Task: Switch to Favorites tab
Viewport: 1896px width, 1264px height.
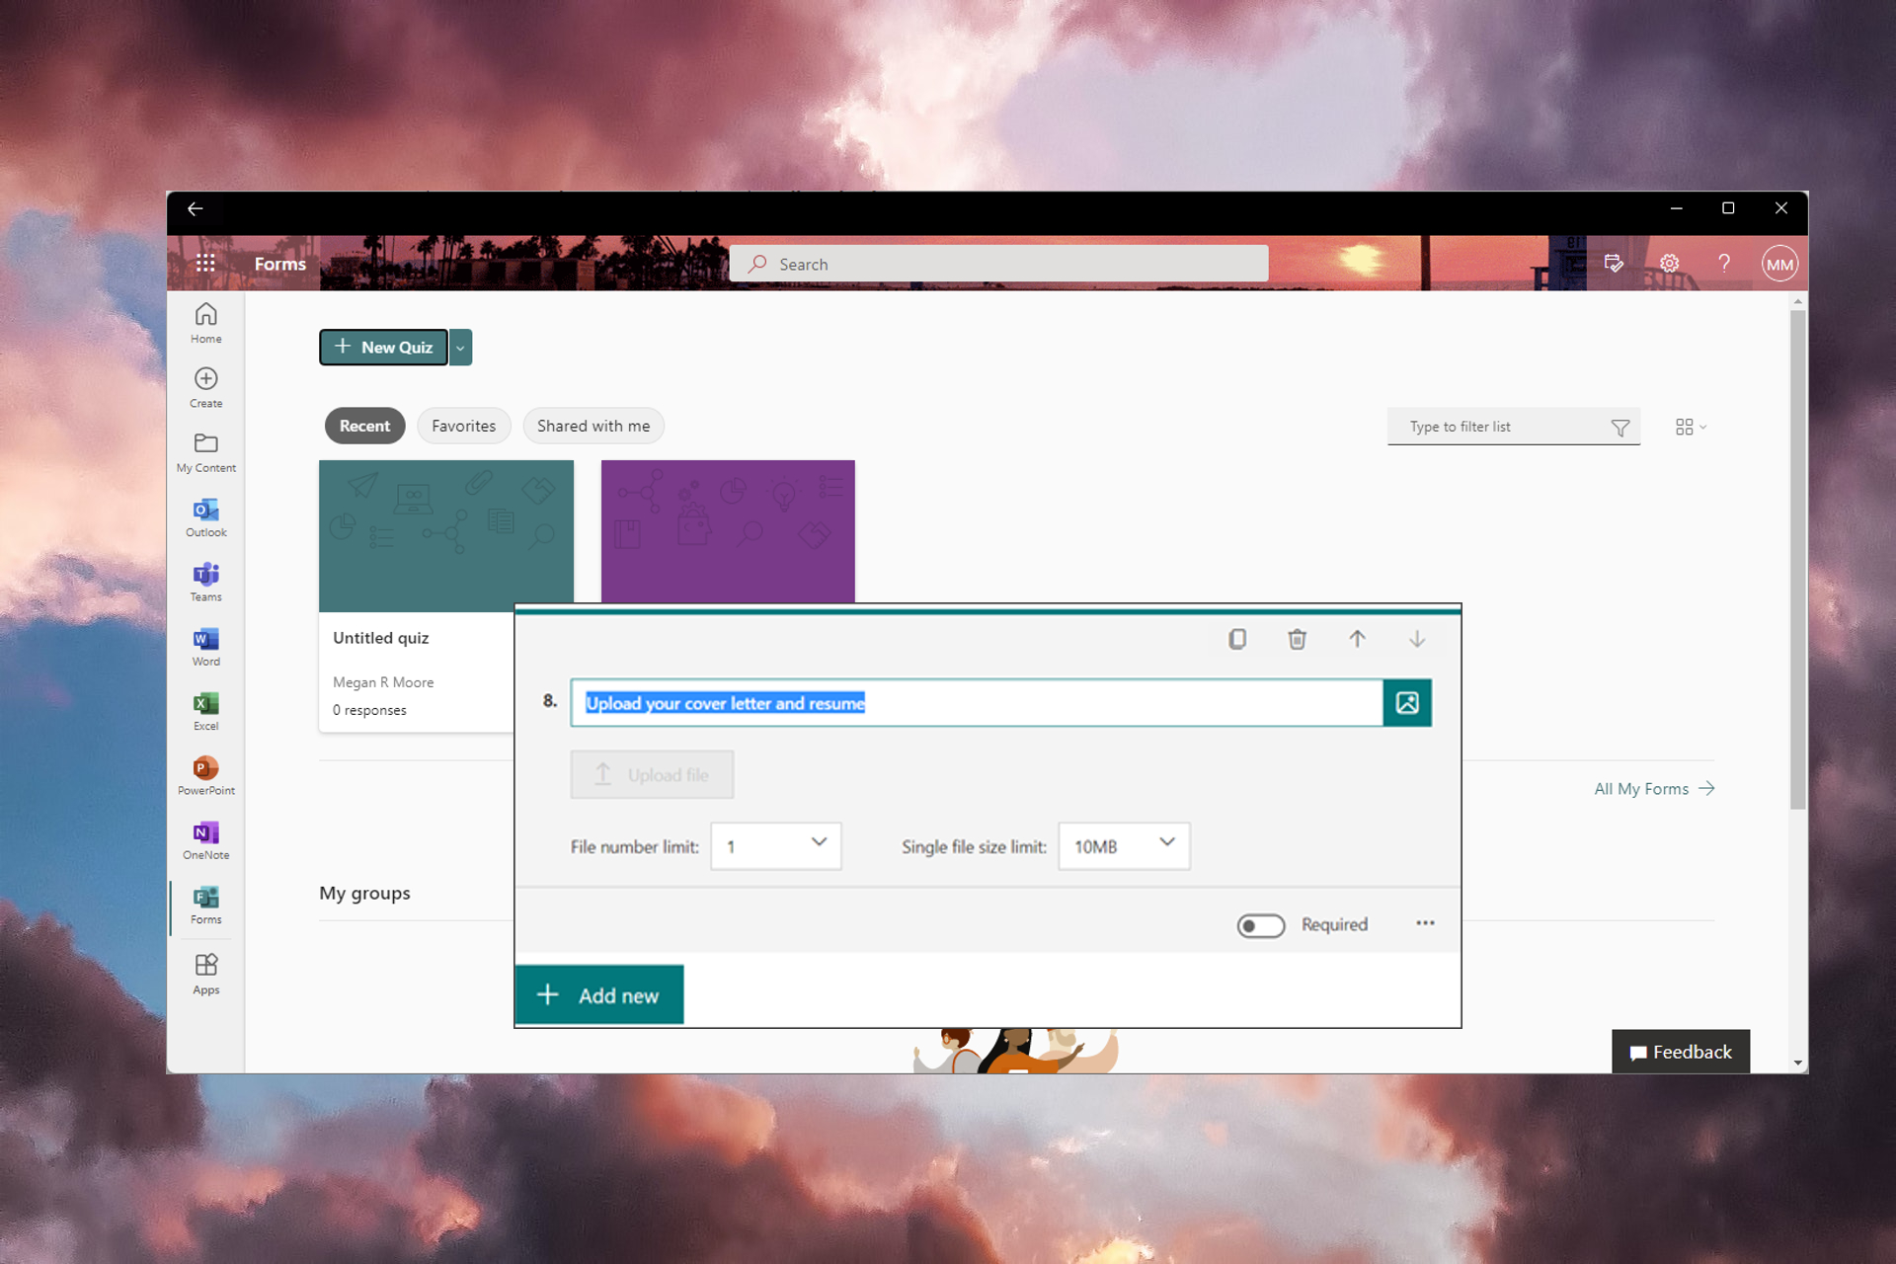Action: 463,426
